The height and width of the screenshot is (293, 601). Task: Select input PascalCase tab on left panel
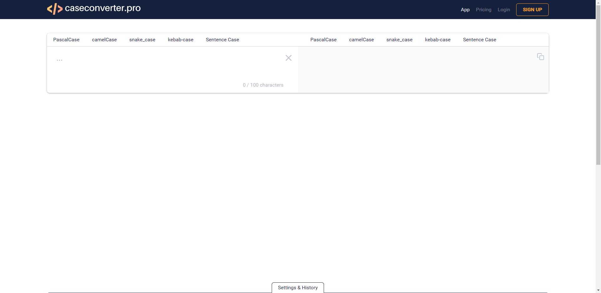[66, 40]
